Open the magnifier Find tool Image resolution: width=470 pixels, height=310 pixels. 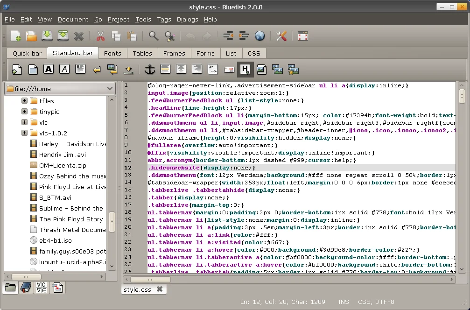pos(154,36)
